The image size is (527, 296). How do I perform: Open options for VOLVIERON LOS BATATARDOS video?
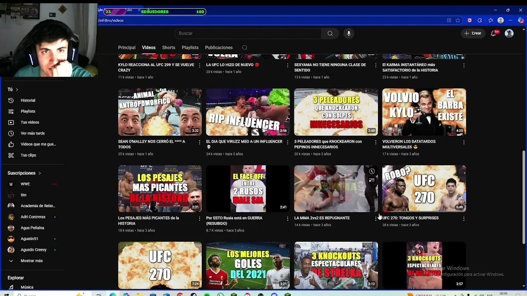[464, 142]
